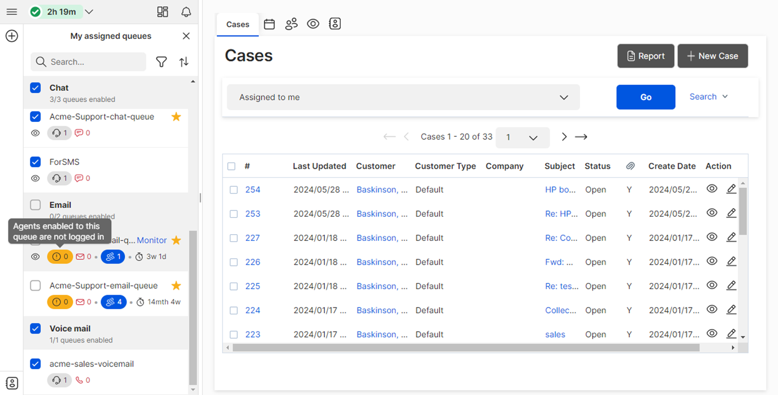Viewport: 778px width, 395px height.
Task: Open customer Baskinson on case 223
Action: pos(382,334)
